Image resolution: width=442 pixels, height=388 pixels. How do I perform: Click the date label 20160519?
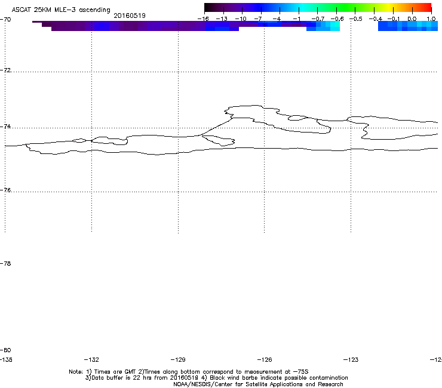pyautogui.click(x=130, y=16)
